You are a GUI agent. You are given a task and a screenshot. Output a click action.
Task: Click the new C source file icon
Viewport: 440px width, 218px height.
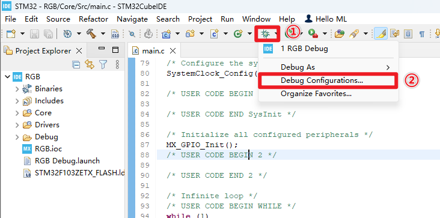coord(215,34)
